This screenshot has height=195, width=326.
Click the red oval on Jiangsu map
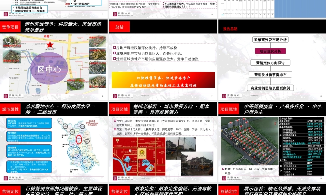79,140
